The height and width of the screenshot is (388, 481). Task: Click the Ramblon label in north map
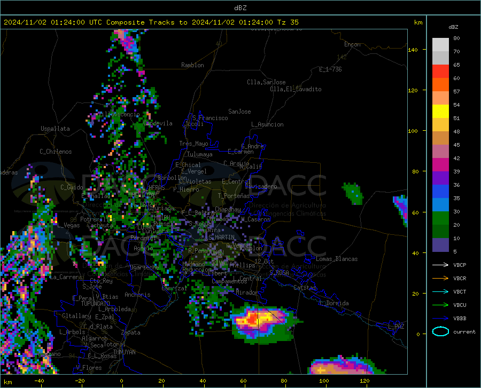tap(192, 65)
